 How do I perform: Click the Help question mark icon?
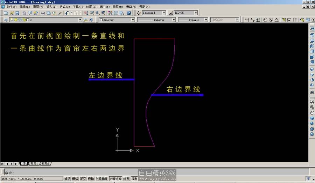click(x=129, y=13)
